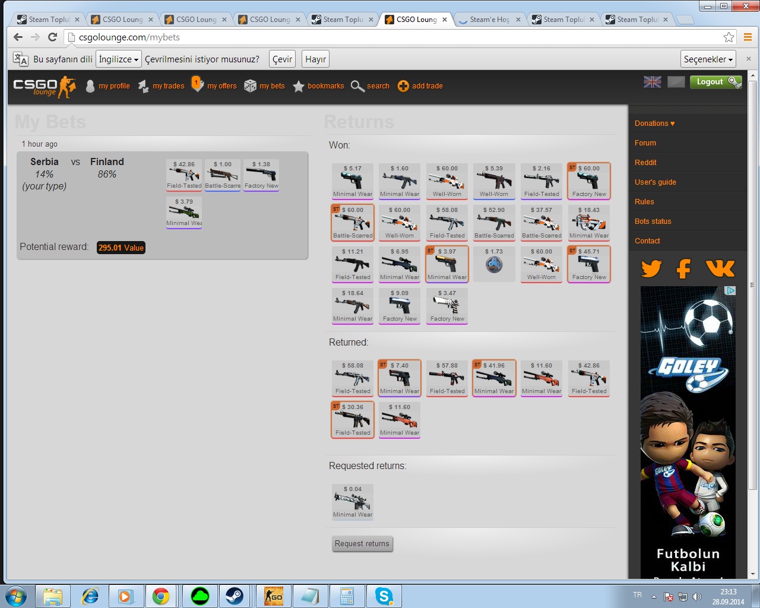Click the Hayır button

pyautogui.click(x=315, y=59)
